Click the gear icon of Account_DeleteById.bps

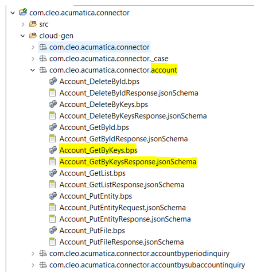point(53,81)
